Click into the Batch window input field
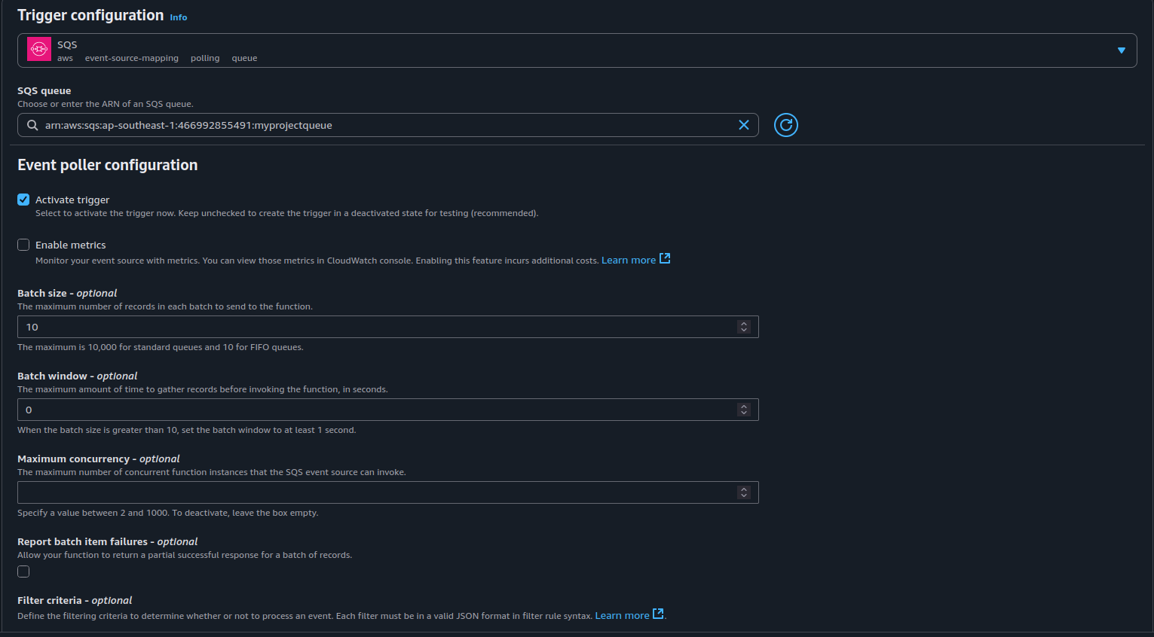This screenshot has width=1154, height=637. pyautogui.click(x=377, y=410)
